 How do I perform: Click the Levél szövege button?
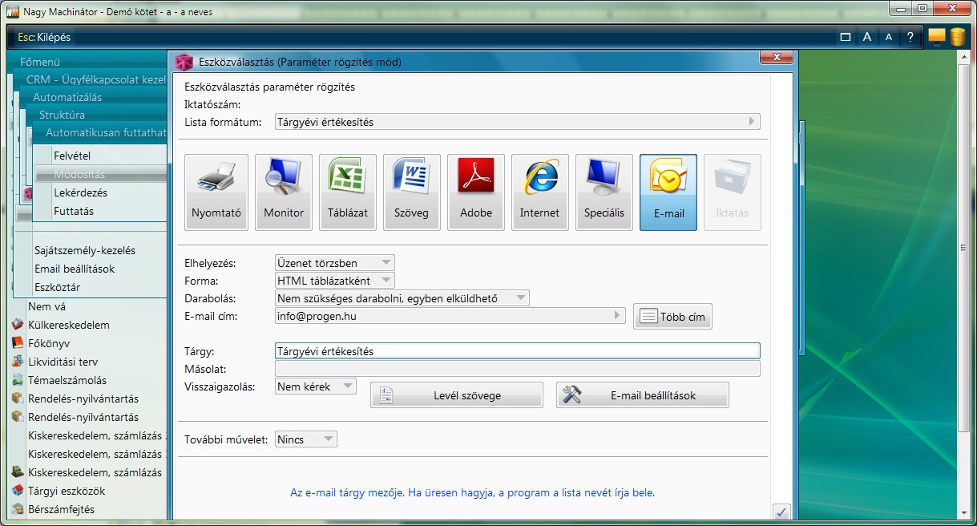457,395
